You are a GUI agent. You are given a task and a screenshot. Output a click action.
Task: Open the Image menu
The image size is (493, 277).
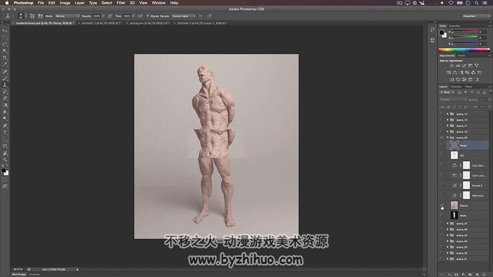[x=65, y=3]
